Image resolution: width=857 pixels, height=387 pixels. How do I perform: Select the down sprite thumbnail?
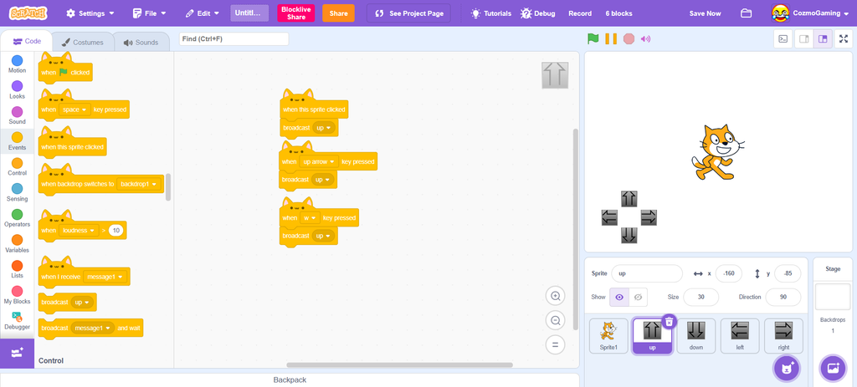pos(695,336)
